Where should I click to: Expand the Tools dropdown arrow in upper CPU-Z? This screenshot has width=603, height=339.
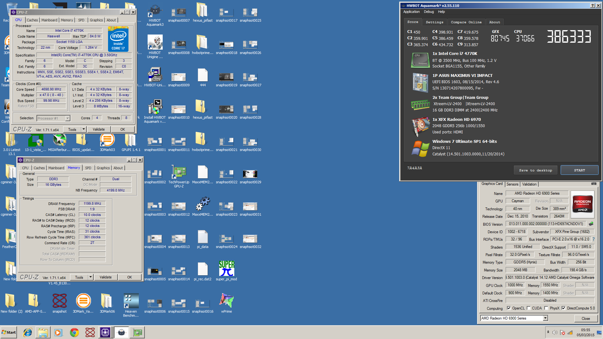(x=84, y=129)
